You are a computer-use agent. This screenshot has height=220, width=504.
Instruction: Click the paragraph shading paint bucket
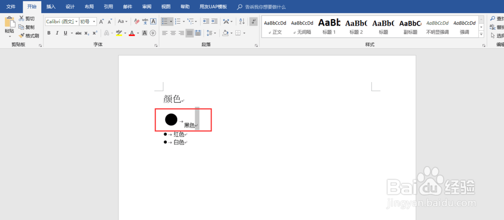tap(225, 33)
